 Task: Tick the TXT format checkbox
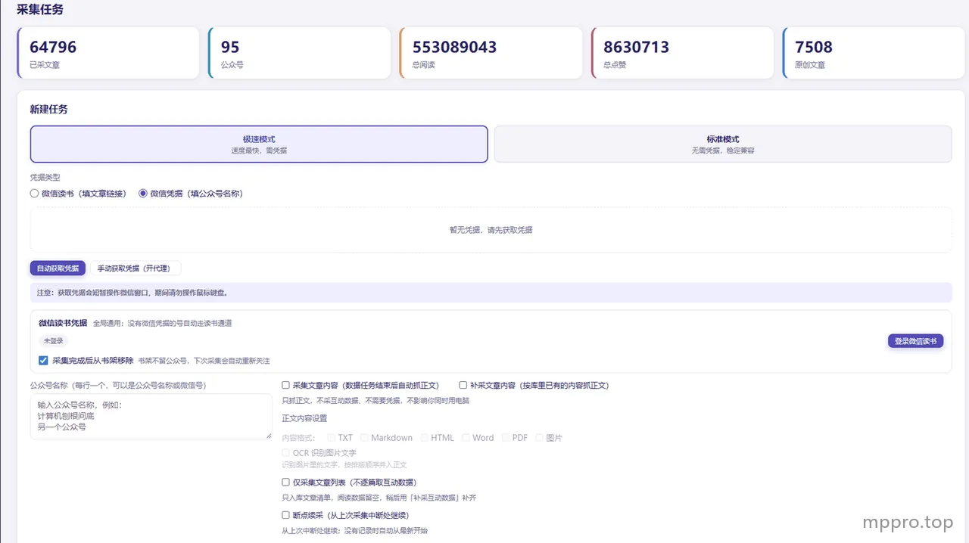coord(331,437)
